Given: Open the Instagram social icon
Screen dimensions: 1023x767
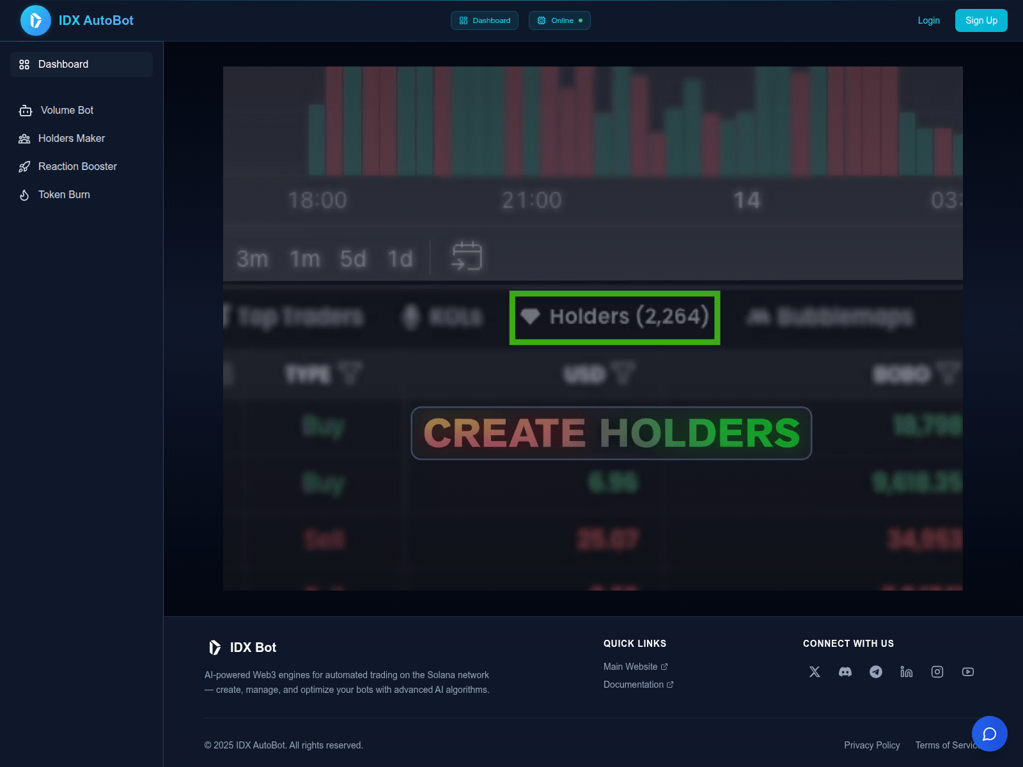Looking at the screenshot, I should [x=937, y=672].
